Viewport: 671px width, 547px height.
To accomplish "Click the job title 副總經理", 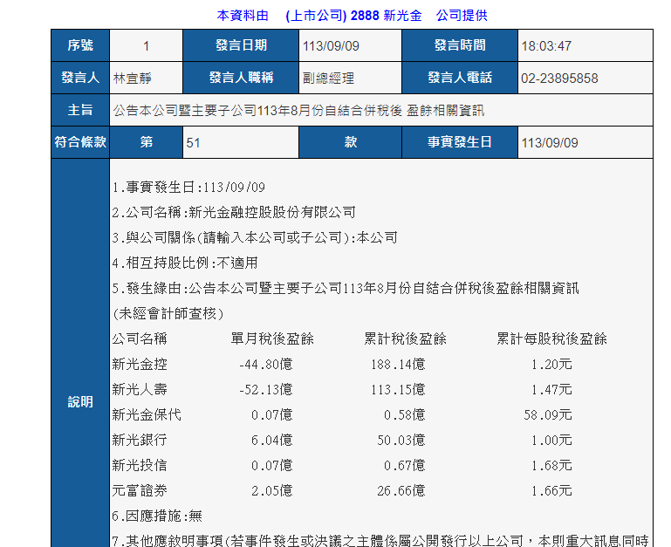I will point(328,79).
